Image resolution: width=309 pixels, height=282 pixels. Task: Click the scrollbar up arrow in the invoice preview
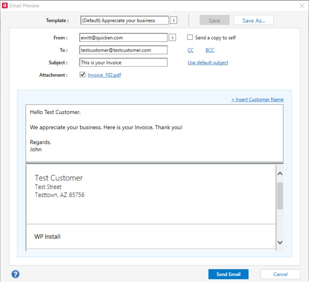[x=279, y=173]
